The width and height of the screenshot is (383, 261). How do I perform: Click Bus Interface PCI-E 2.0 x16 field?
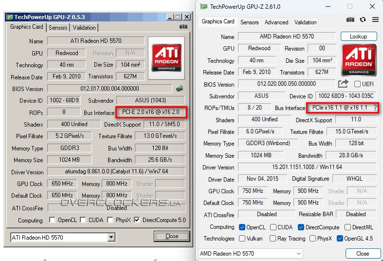[x=151, y=112]
